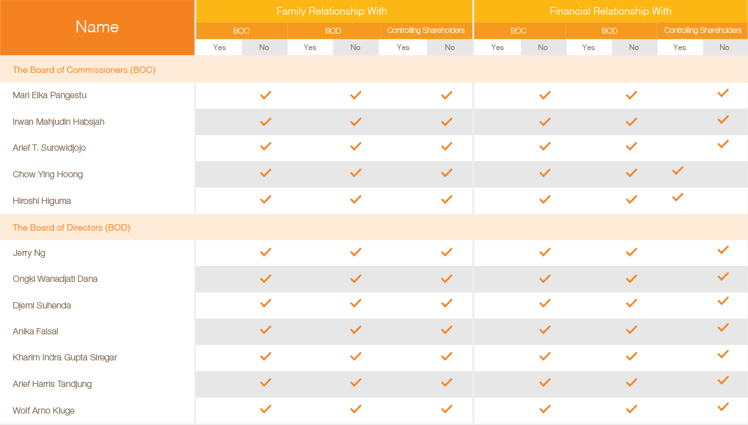Click Wolf Arno Kluge's Financial Controlling Shareholders No checkmark
The image size is (748, 425).
tap(723, 407)
